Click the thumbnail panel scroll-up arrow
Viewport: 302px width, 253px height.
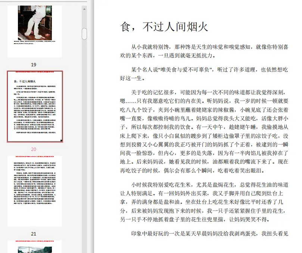click(84, 9)
